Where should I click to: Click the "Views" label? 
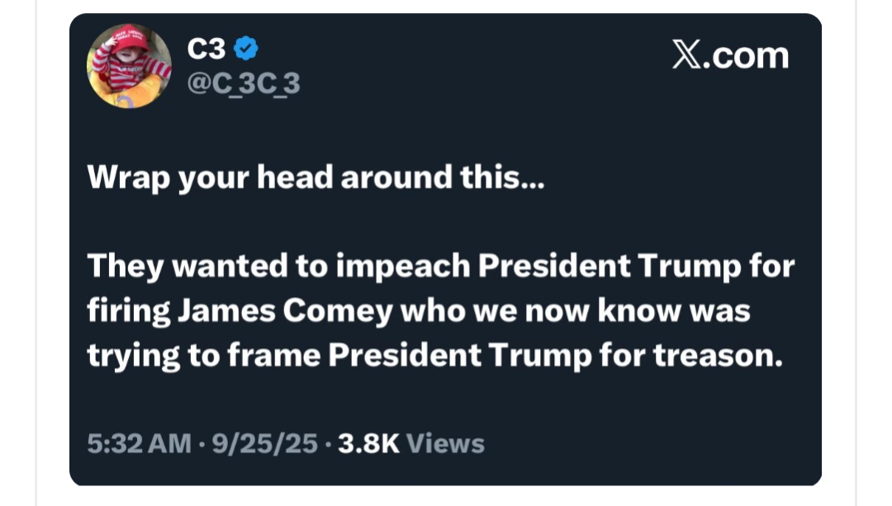click(446, 444)
